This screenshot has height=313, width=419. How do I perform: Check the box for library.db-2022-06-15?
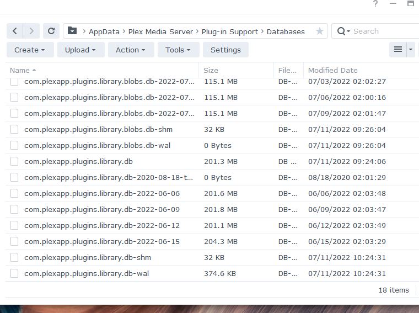[14, 241]
